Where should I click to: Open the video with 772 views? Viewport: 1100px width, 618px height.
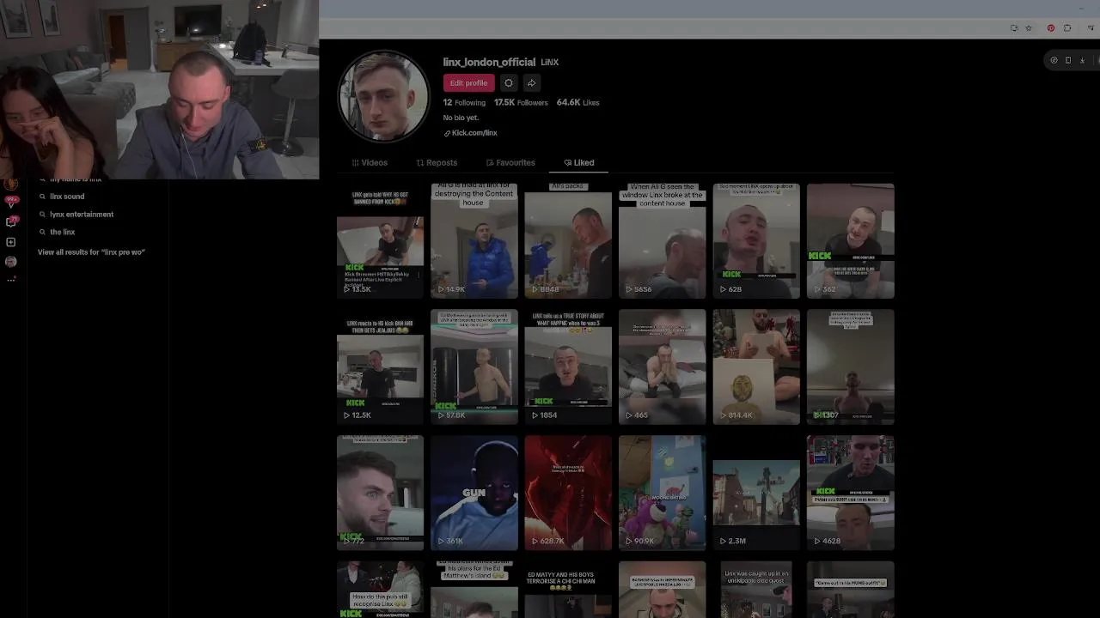click(x=380, y=493)
